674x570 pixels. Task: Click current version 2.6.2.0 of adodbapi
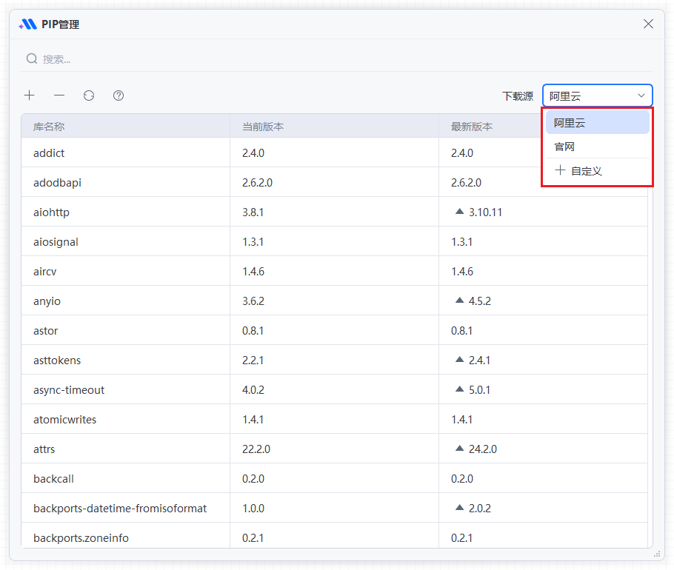[x=257, y=183]
